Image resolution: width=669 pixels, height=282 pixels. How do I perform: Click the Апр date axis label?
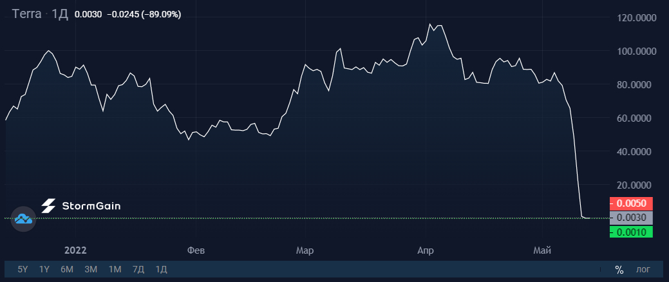pyautogui.click(x=426, y=250)
